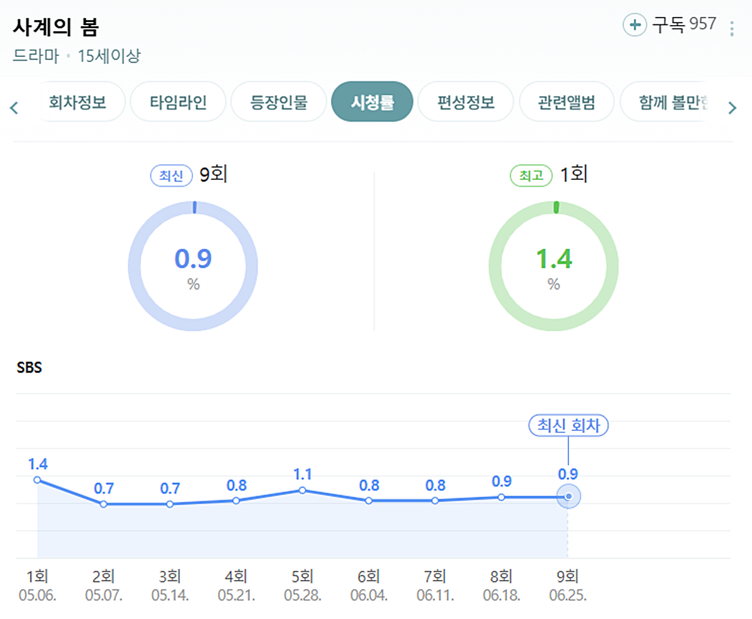The image size is (752, 619).
Task: Click the 최신 회차 tooltip label
Action: pos(568,426)
